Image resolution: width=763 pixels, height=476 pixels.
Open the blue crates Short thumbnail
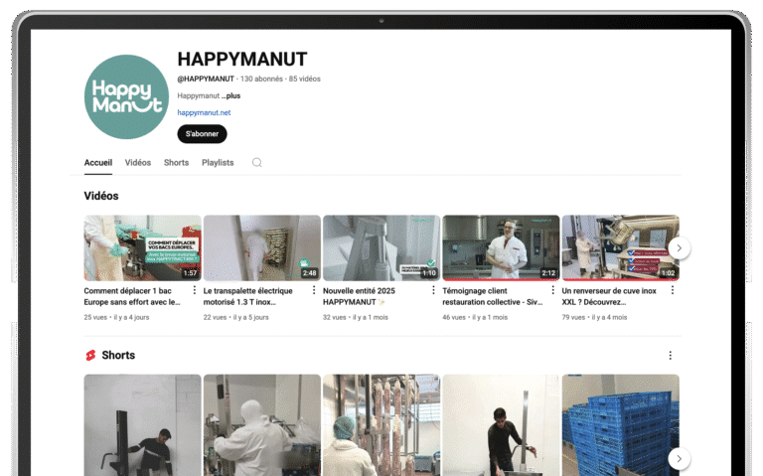pyautogui.click(x=620, y=424)
